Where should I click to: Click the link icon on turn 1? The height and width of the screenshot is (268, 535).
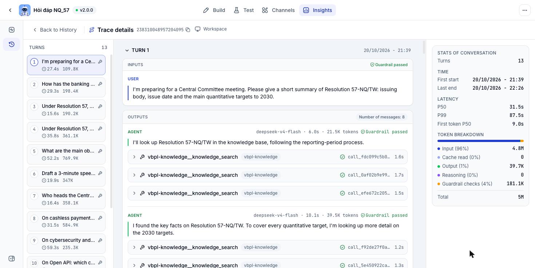pyautogui.click(x=100, y=61)
